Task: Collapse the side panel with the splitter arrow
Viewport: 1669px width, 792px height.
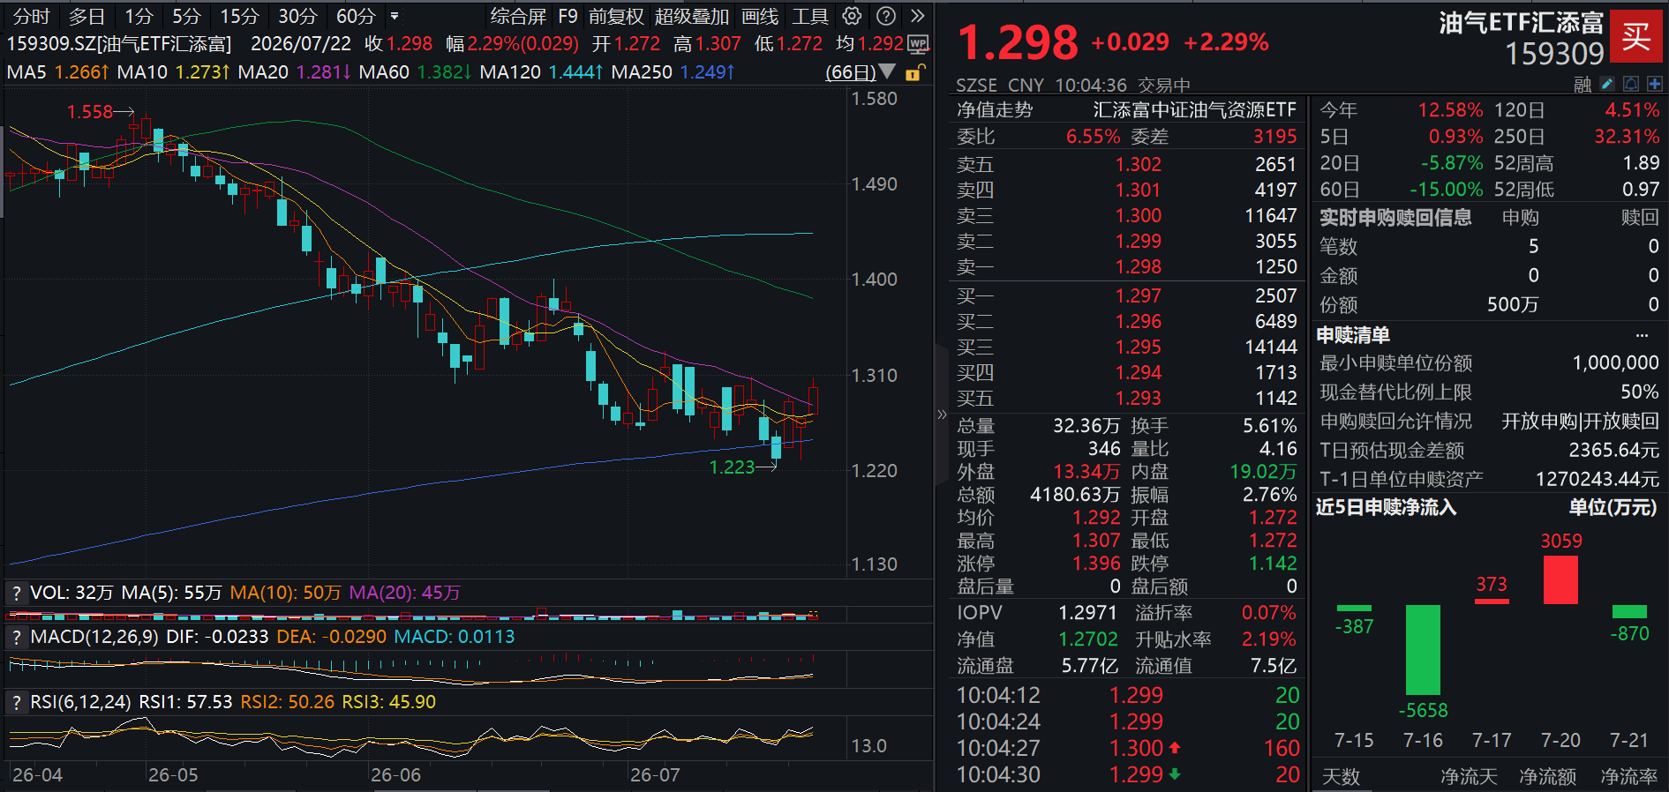Action: [x=942, y=415]
